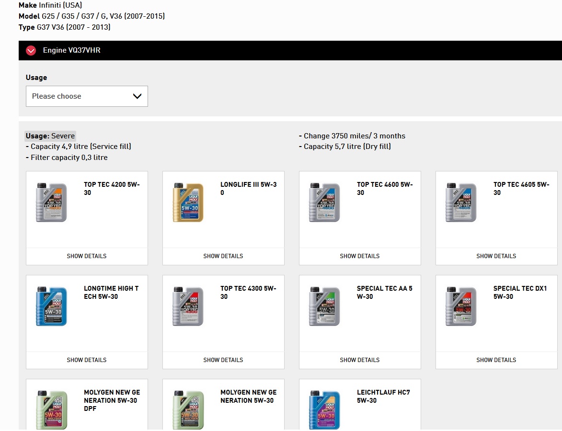Screen dimensions: 562x431
Task: Show details for Special Tec AA 5W-30
Action: click(x=360, y=360)
